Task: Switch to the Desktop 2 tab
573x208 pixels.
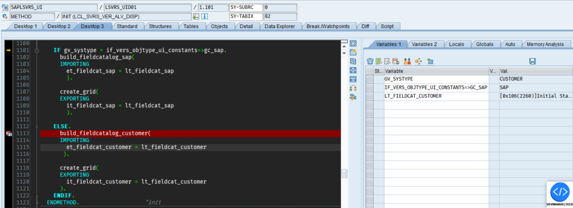Action: (x=59, y=26)
